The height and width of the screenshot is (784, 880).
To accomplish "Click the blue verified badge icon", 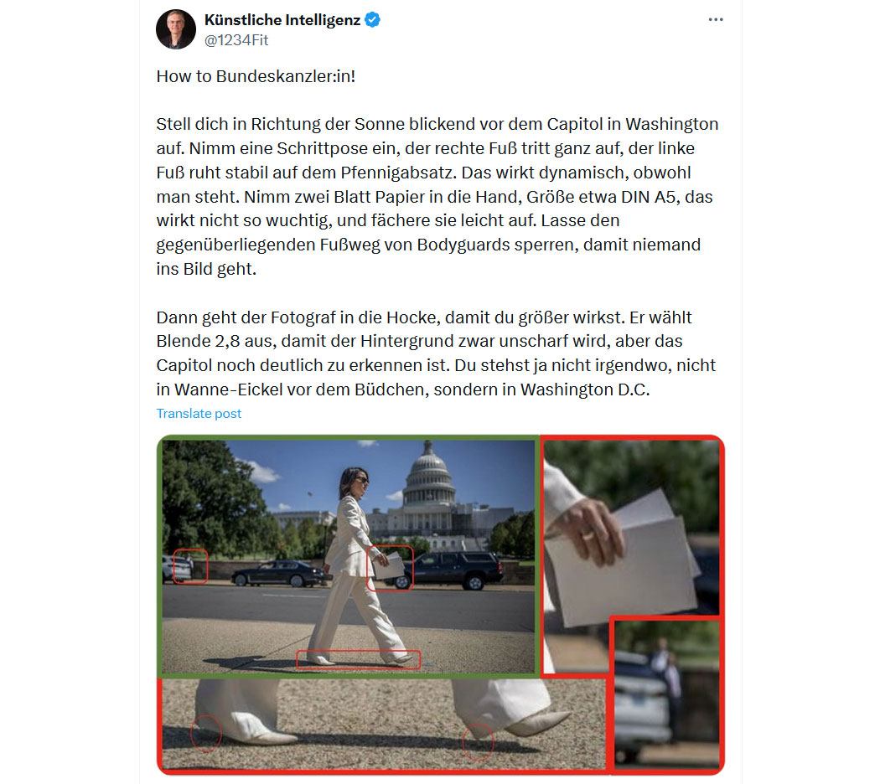I will [x=372, y=19].
